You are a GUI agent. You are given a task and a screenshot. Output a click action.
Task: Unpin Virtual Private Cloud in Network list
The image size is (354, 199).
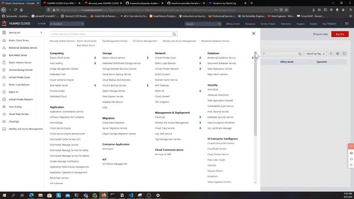200,57
